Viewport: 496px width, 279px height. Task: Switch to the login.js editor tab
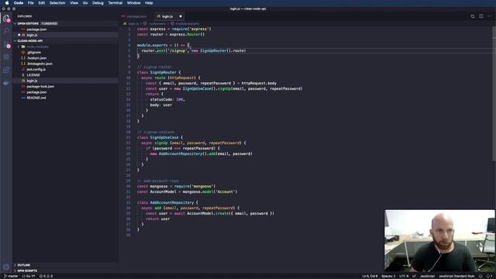[167, 16]
